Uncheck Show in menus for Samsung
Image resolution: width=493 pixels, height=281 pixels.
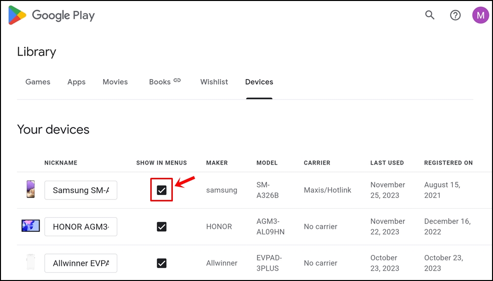(162, 190)
